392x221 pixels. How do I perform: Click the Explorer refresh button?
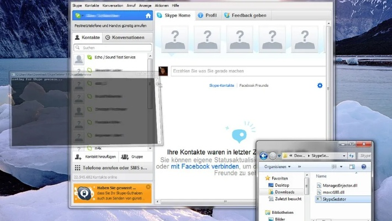[351, 156]
